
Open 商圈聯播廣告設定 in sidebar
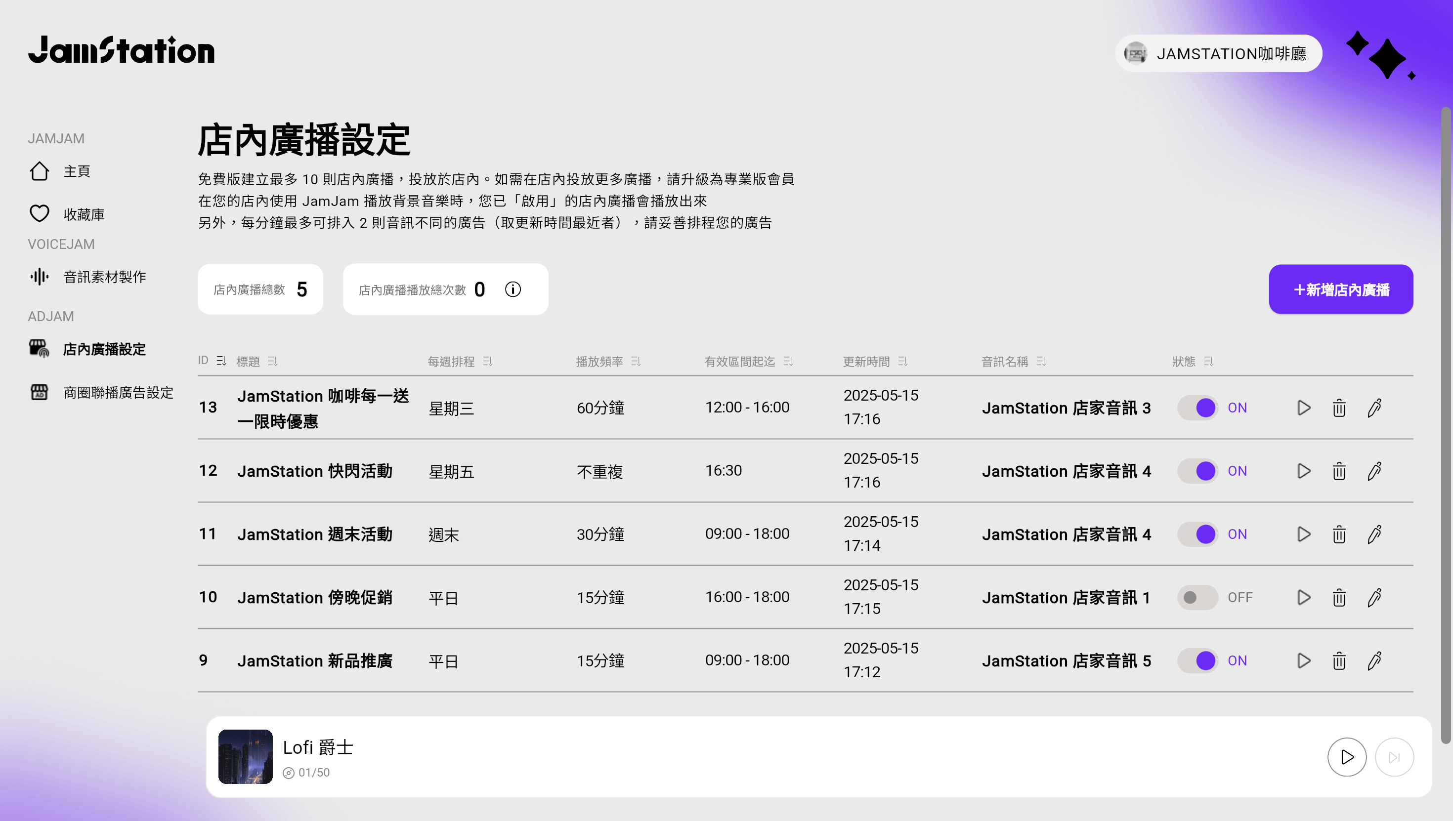point(101,392)
